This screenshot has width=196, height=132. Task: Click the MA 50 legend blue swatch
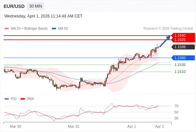(54, 29)
